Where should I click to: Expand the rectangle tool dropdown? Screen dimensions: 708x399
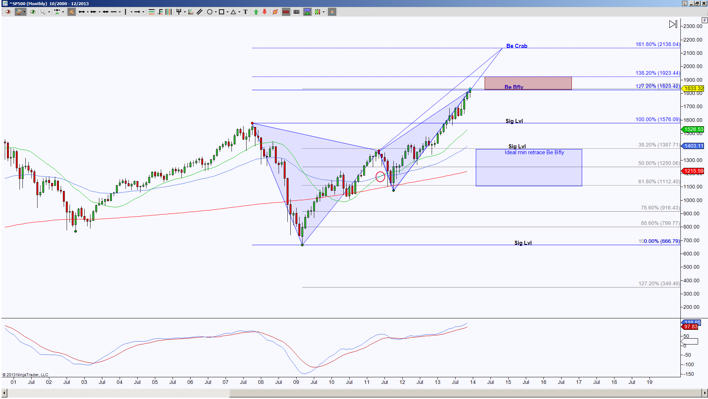pyautogui.click(x=227, y=12)
